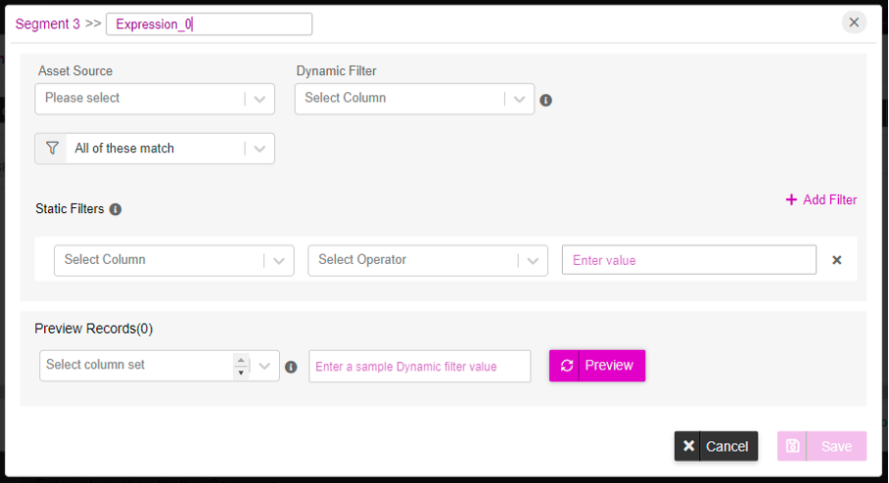This screenshot has width=889, height=483.
Task: Click the Enter value input field
Action: click(x=689, y=260)
